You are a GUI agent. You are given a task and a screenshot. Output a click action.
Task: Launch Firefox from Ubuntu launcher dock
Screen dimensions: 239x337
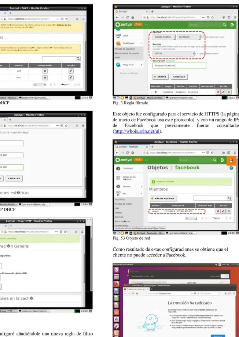pos(117,284)
